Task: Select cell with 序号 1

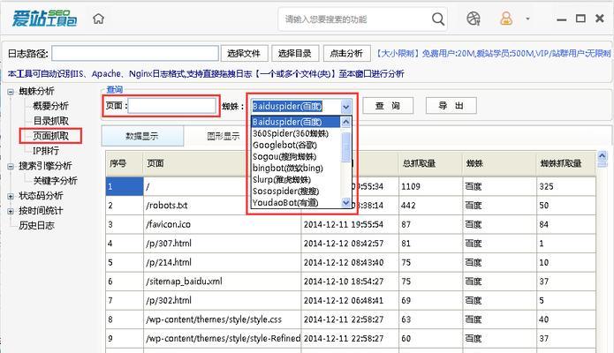Action: point(125,186)
